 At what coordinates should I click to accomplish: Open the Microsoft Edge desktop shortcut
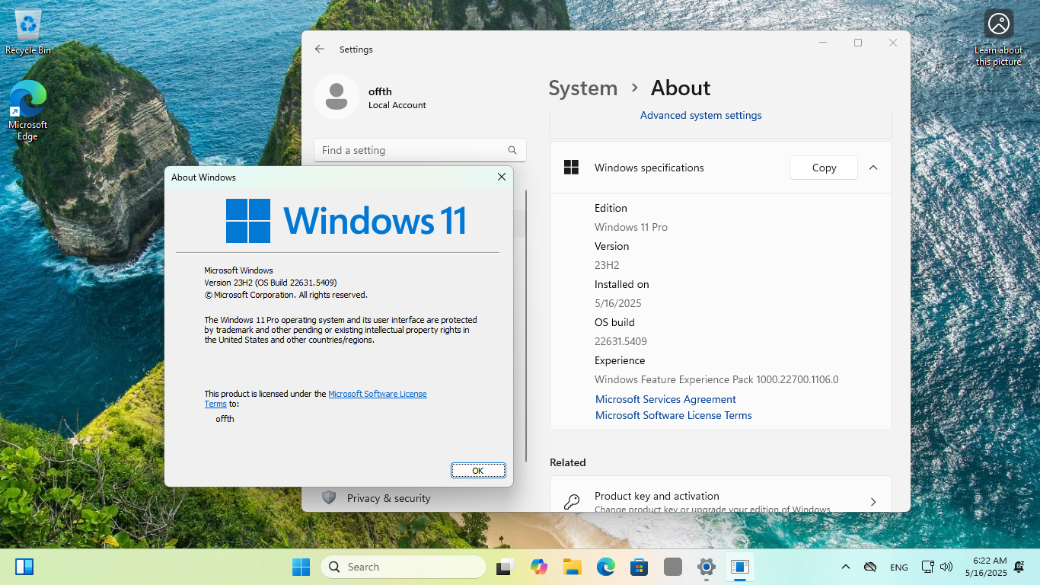[x=28, y=110]
